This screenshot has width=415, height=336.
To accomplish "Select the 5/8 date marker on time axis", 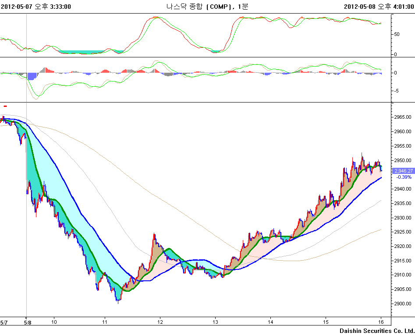I will [27, 322].
